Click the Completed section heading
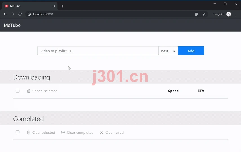Viewport: 241px width, 152px height. [x=28, y=119]
